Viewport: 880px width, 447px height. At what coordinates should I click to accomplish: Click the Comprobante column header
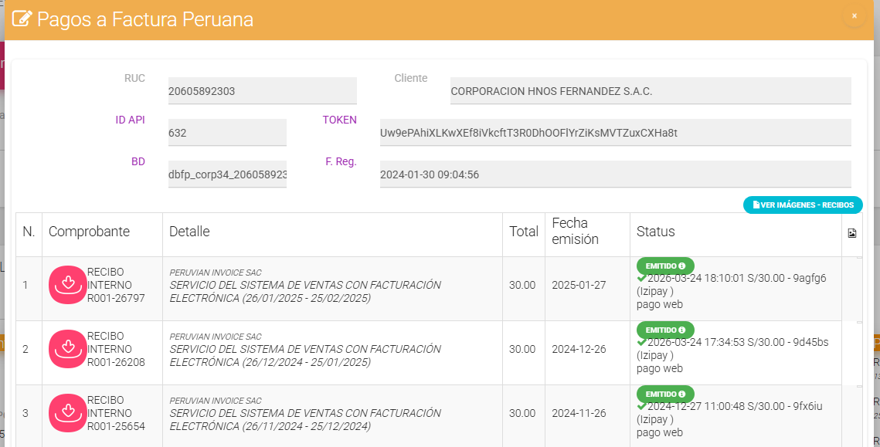point(89,232)
